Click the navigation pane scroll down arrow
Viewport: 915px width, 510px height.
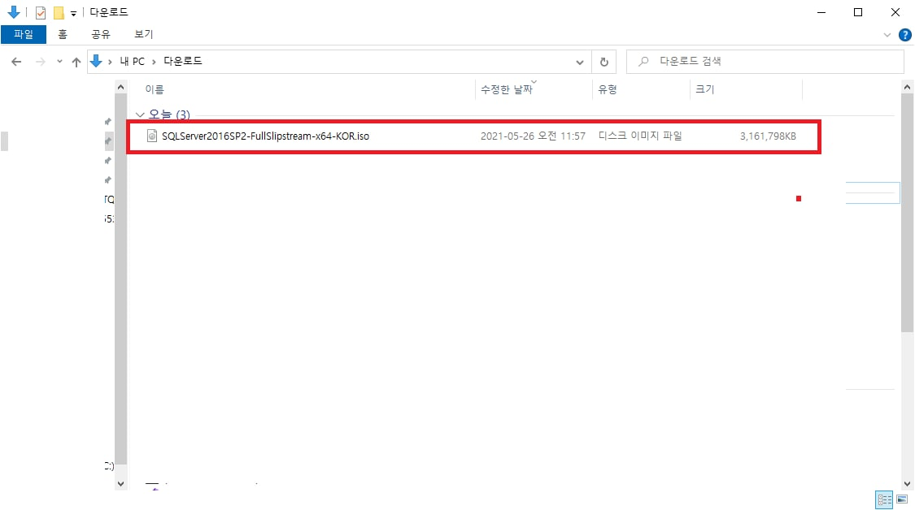(121, 483)
